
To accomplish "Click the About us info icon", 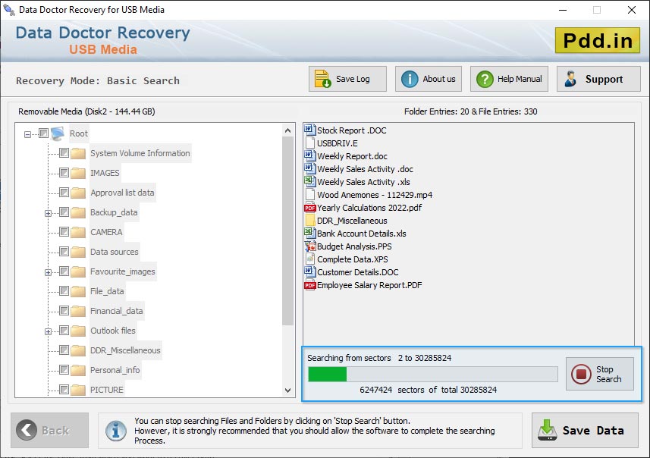I will 410,79.
